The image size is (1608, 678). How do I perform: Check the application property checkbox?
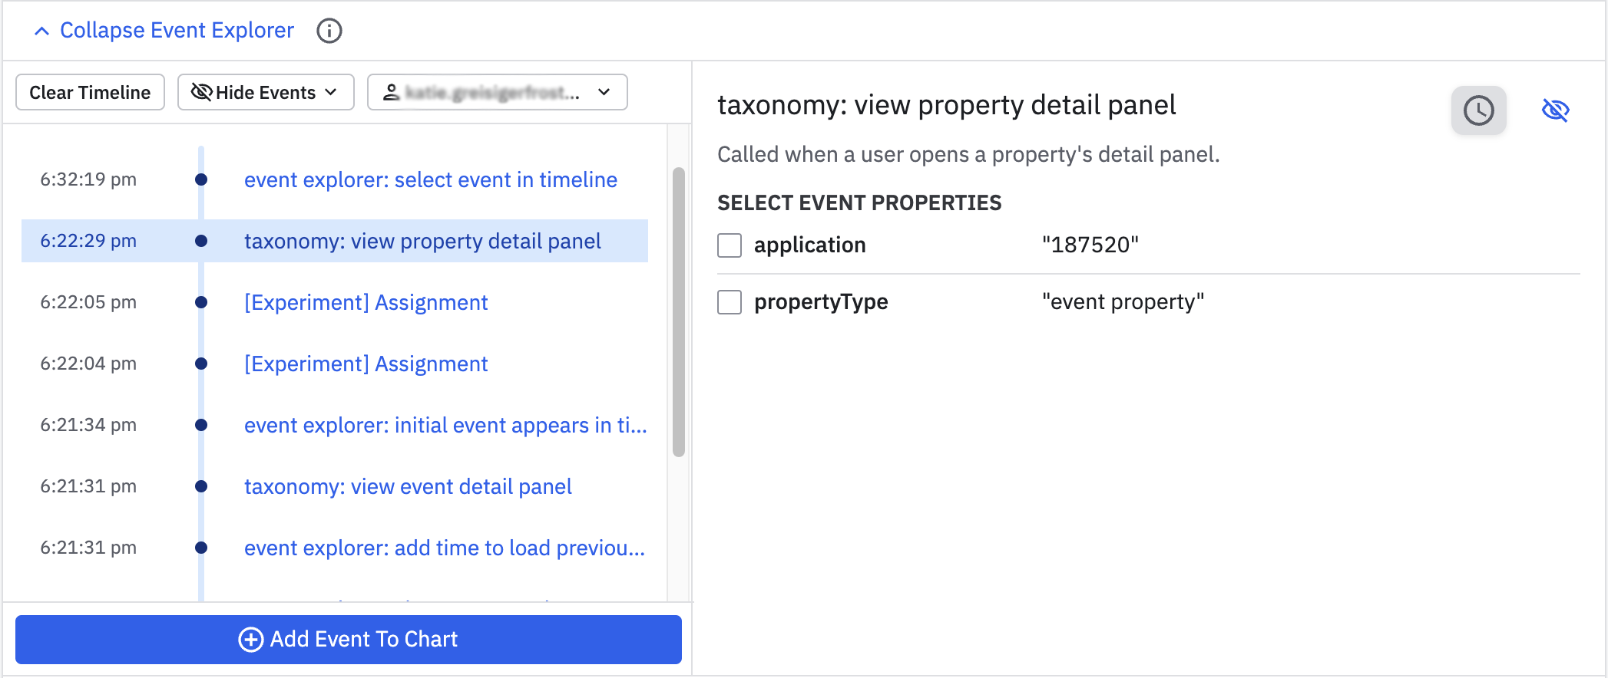tap(730, 245)
